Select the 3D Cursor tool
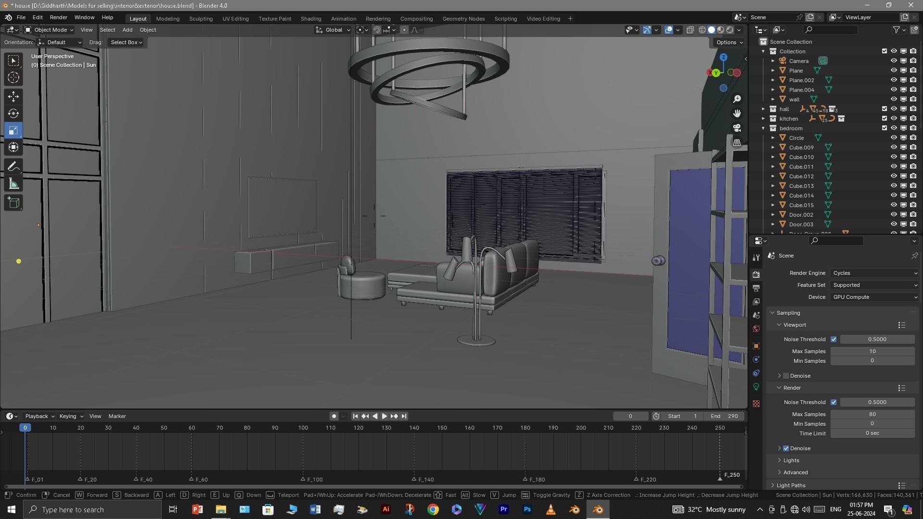923x519 pixels. click(x=13, y=77)
